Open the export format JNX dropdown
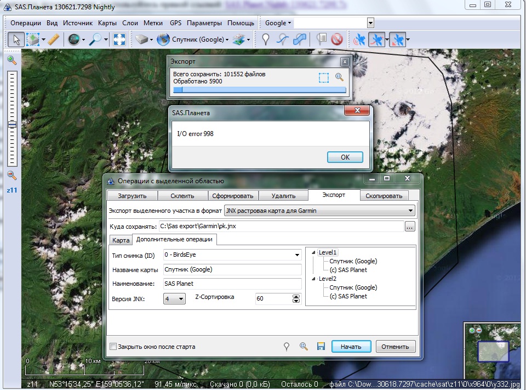This screenshot has height=390, width=526. click(x=410, y=211)
